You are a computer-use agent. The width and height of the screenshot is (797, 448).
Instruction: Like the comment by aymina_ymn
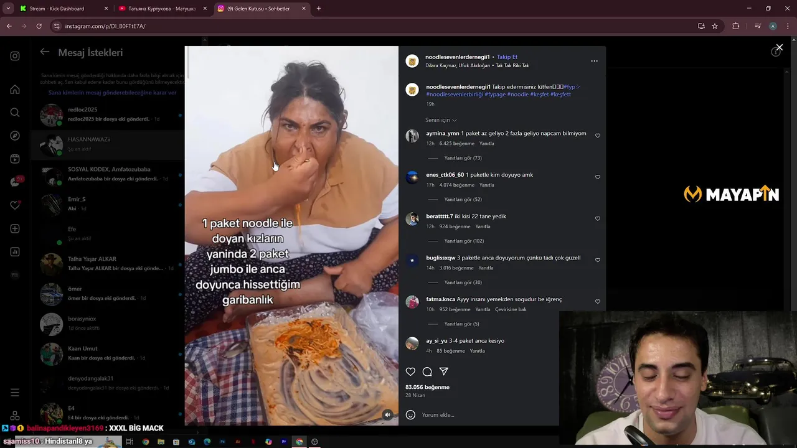click(598, 136)
